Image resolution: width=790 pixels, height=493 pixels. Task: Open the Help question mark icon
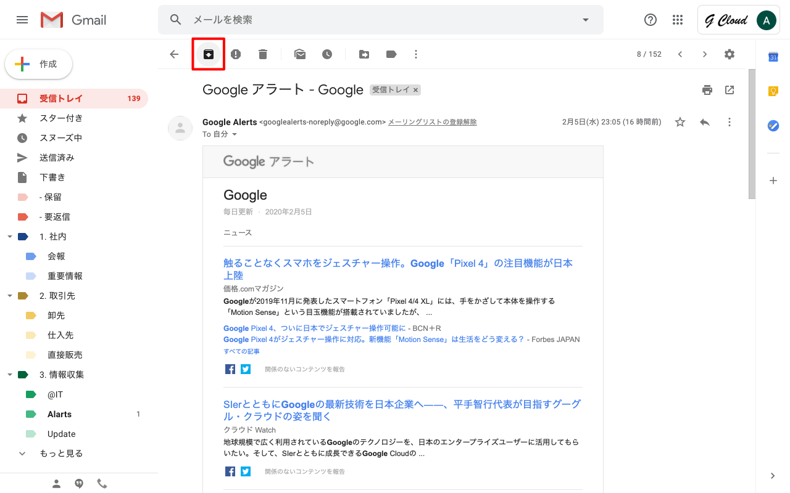point(651,20)
